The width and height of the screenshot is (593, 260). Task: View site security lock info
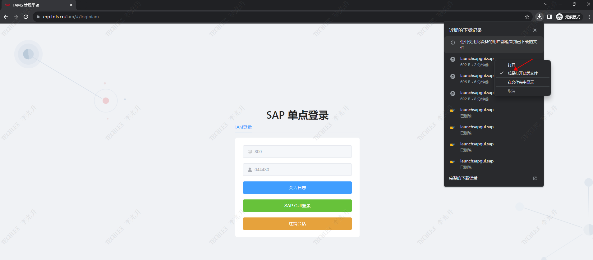pyautogui.click(x=38, y=17)
